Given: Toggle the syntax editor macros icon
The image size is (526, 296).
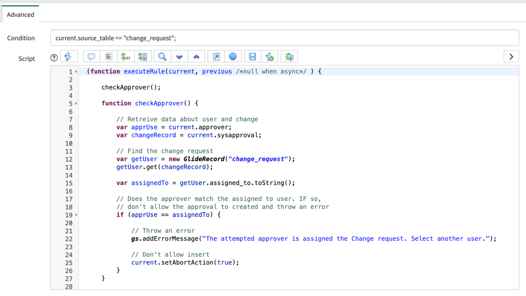Looking at the screenshot, I should click(69, 57).
